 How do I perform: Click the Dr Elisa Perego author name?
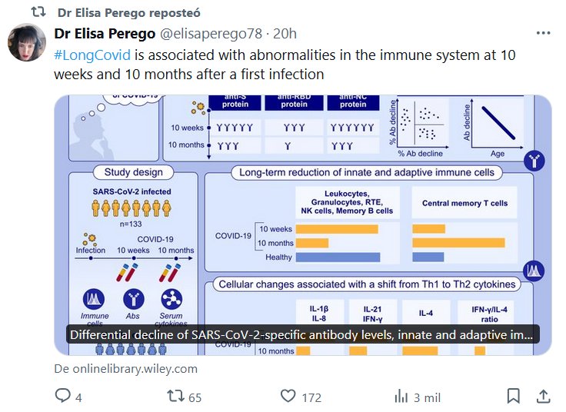tap(104, 34)
